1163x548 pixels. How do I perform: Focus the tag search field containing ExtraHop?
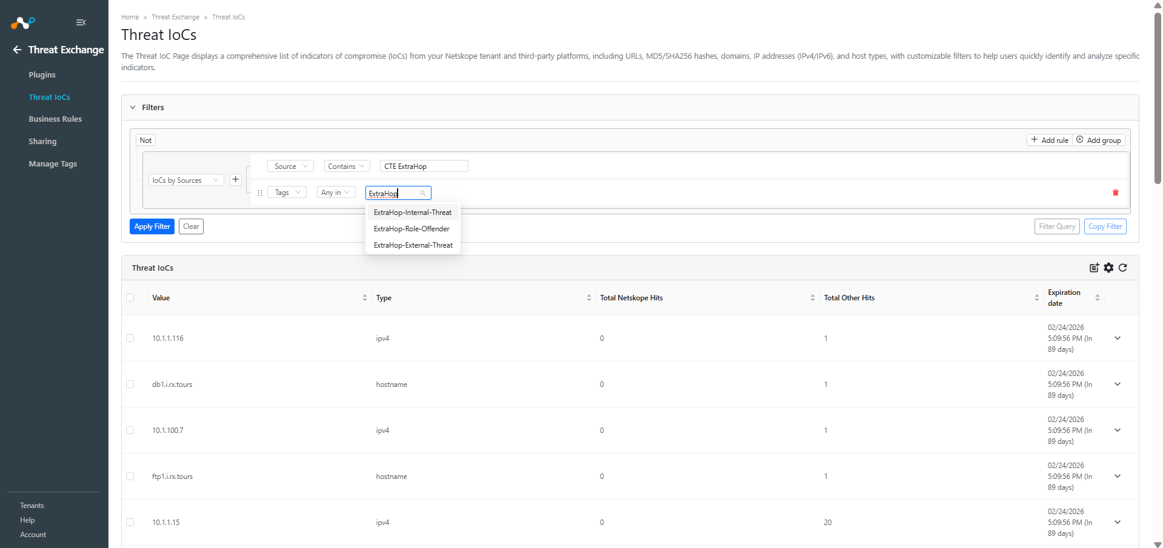point(398,193)
